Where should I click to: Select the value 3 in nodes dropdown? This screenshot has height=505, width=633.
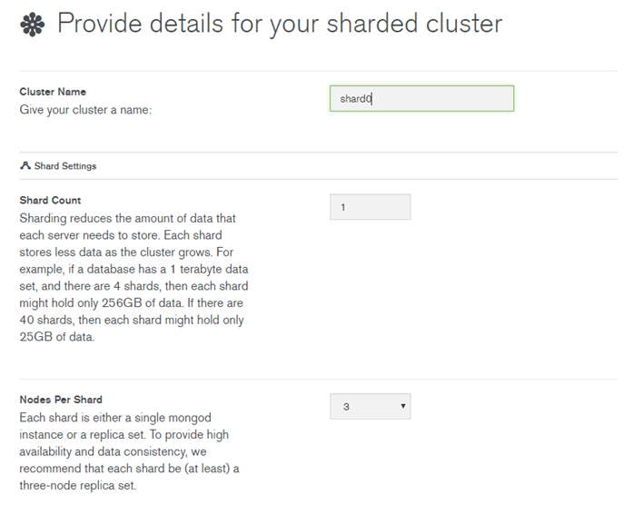346,407
